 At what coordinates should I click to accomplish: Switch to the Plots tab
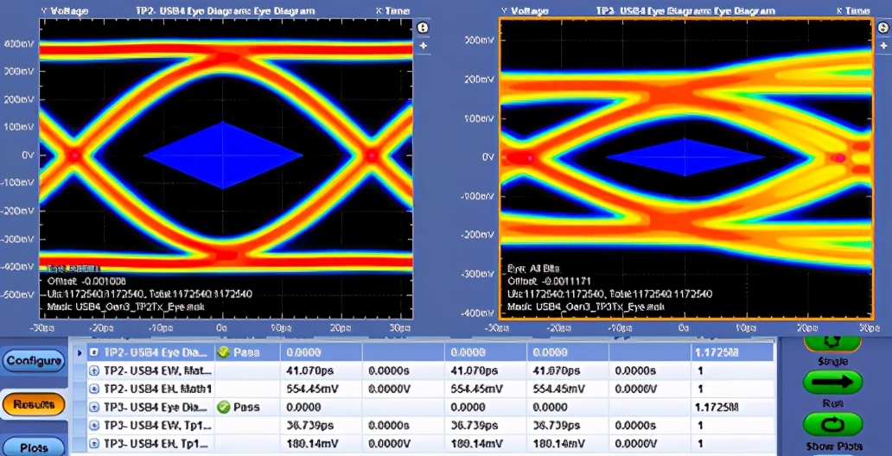pos(34,446)
